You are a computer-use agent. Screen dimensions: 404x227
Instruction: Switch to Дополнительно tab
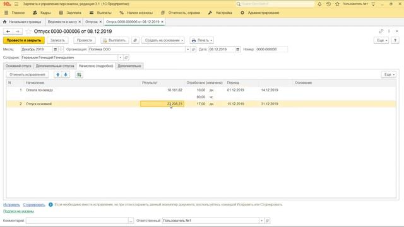coord(129,66)
